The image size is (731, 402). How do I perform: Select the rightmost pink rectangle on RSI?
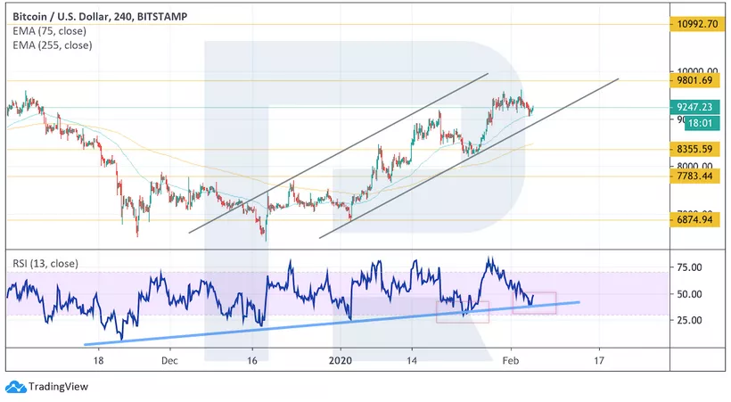pos(540,303)
